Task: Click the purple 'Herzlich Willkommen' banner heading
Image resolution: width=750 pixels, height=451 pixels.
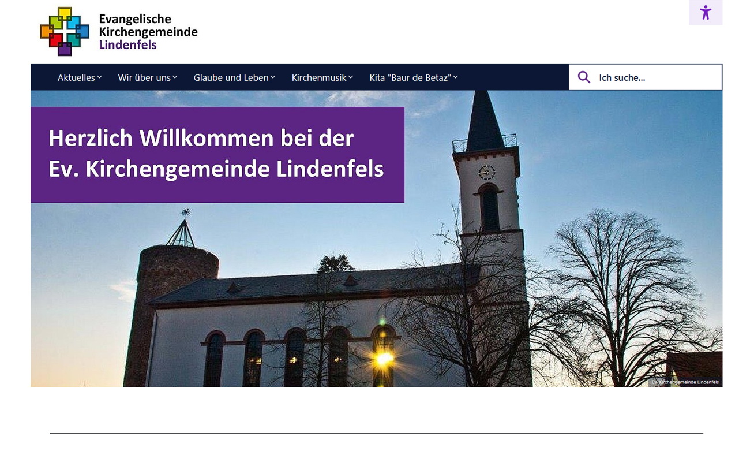Action: [x=217, y=154]
